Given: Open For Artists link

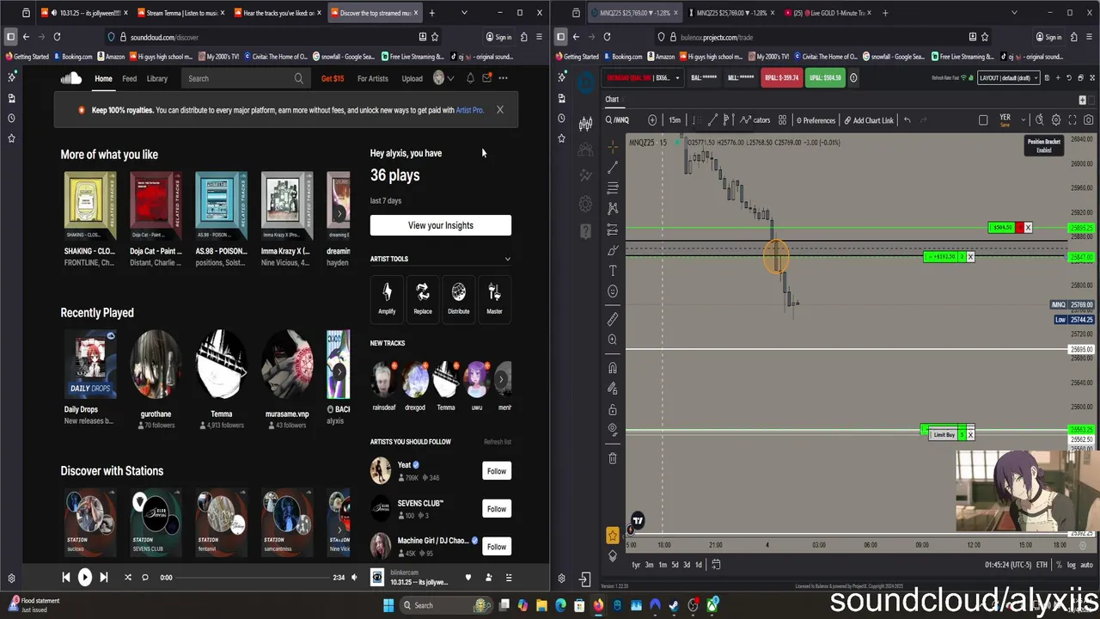Looking at the screenshot, I should point(372,78).
